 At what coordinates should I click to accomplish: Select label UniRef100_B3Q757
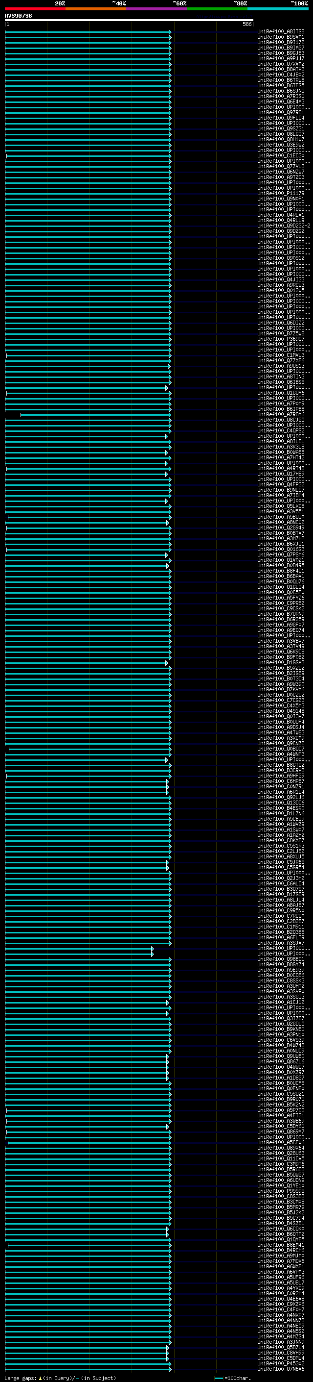click(x=281, y=889)
